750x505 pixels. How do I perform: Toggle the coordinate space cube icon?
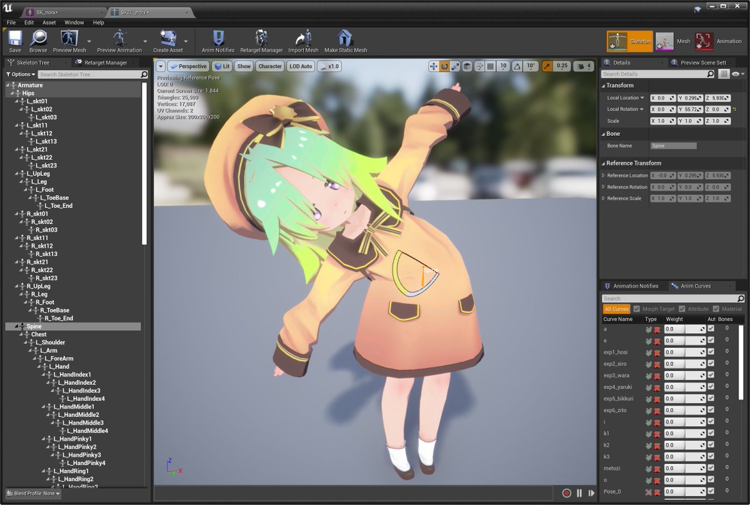tap(467, 66)
